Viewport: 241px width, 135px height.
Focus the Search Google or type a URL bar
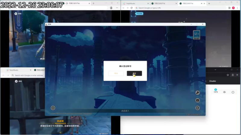pyautogui.click(x=180, y=8)
